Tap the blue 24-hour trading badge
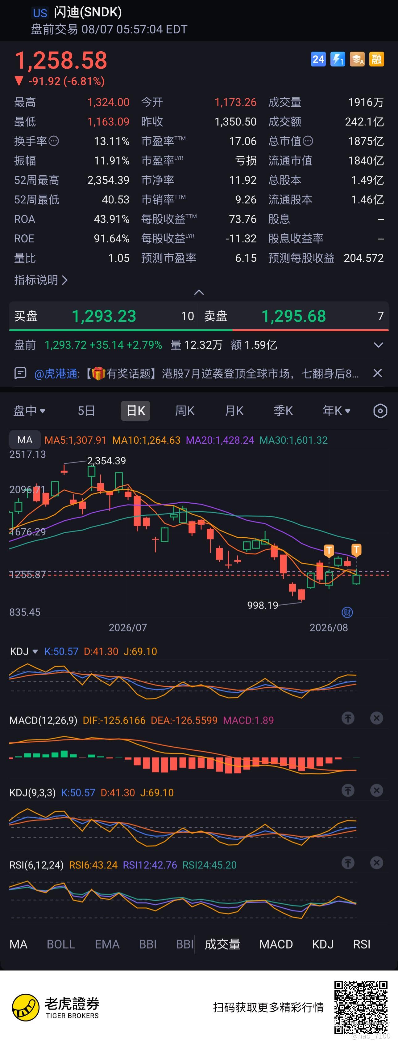Screen dimensions: 398x1045 pos(318,59)
